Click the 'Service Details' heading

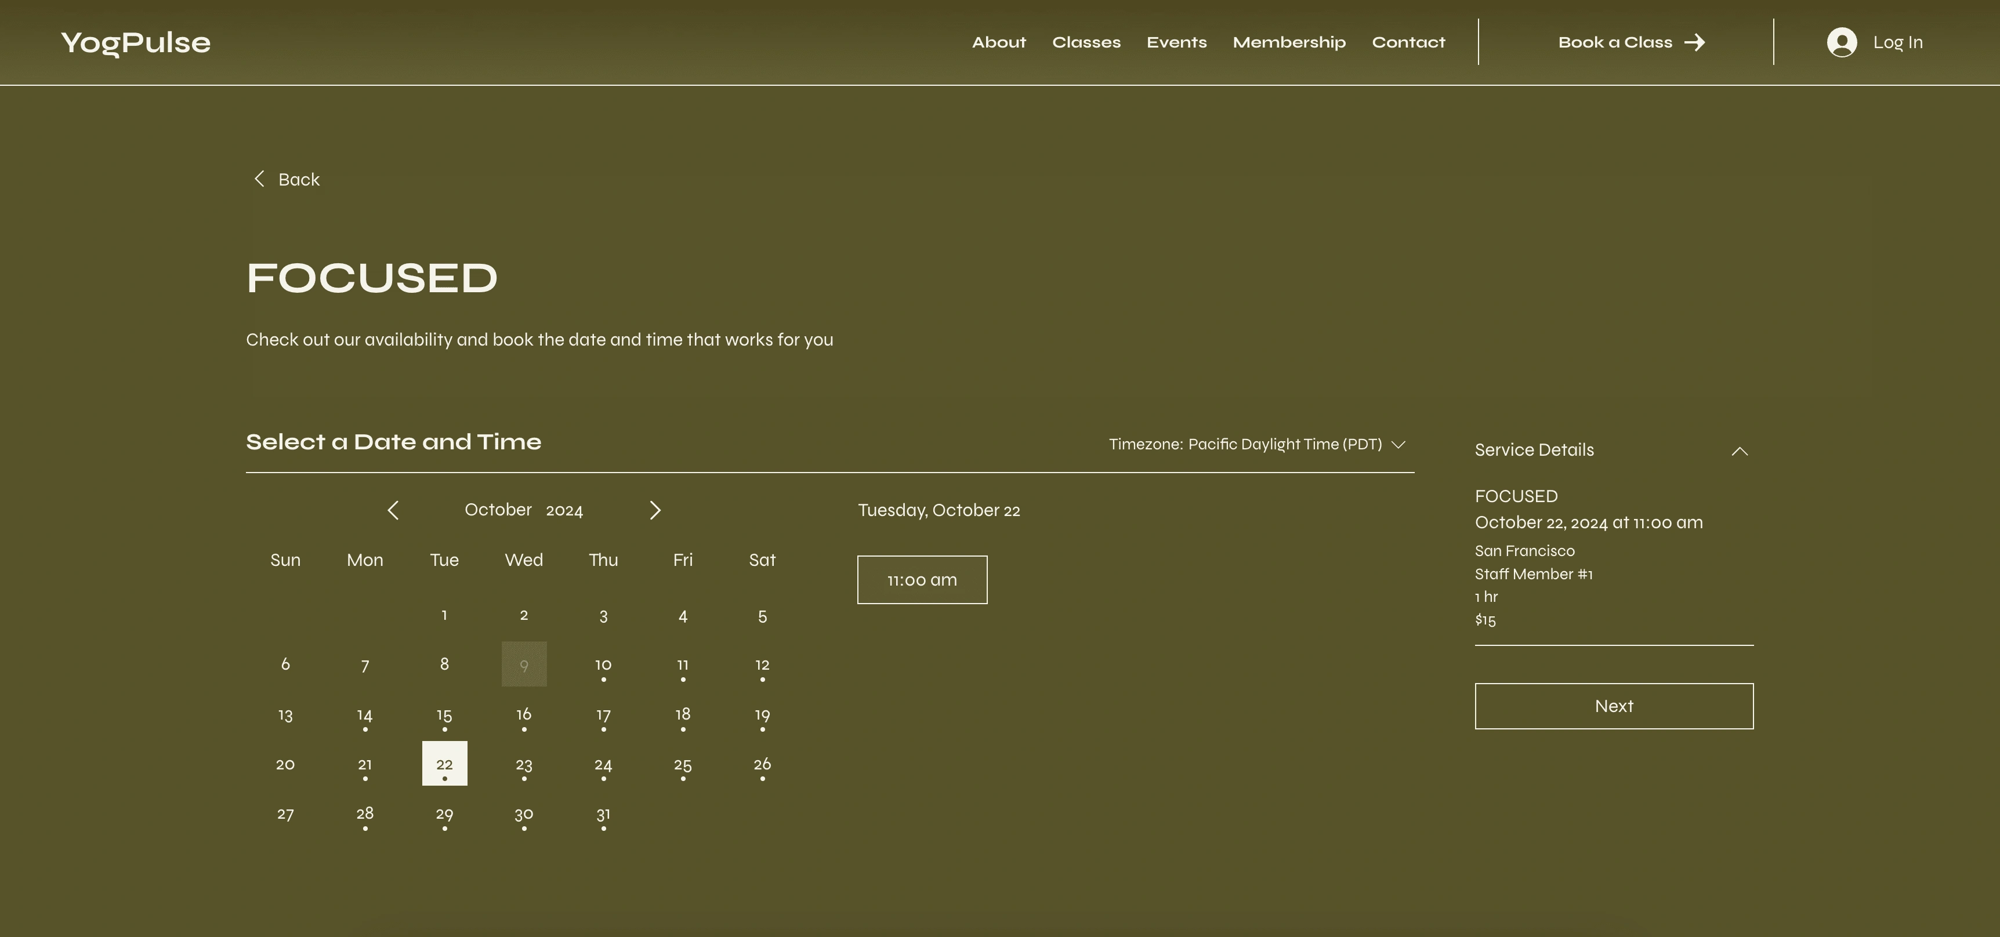[1534, 449]
